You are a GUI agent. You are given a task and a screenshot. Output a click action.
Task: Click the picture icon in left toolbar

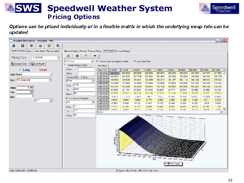(40, 46)
